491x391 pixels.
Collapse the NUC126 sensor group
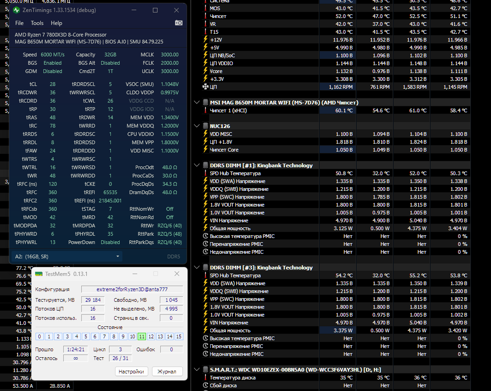[197, 126]
